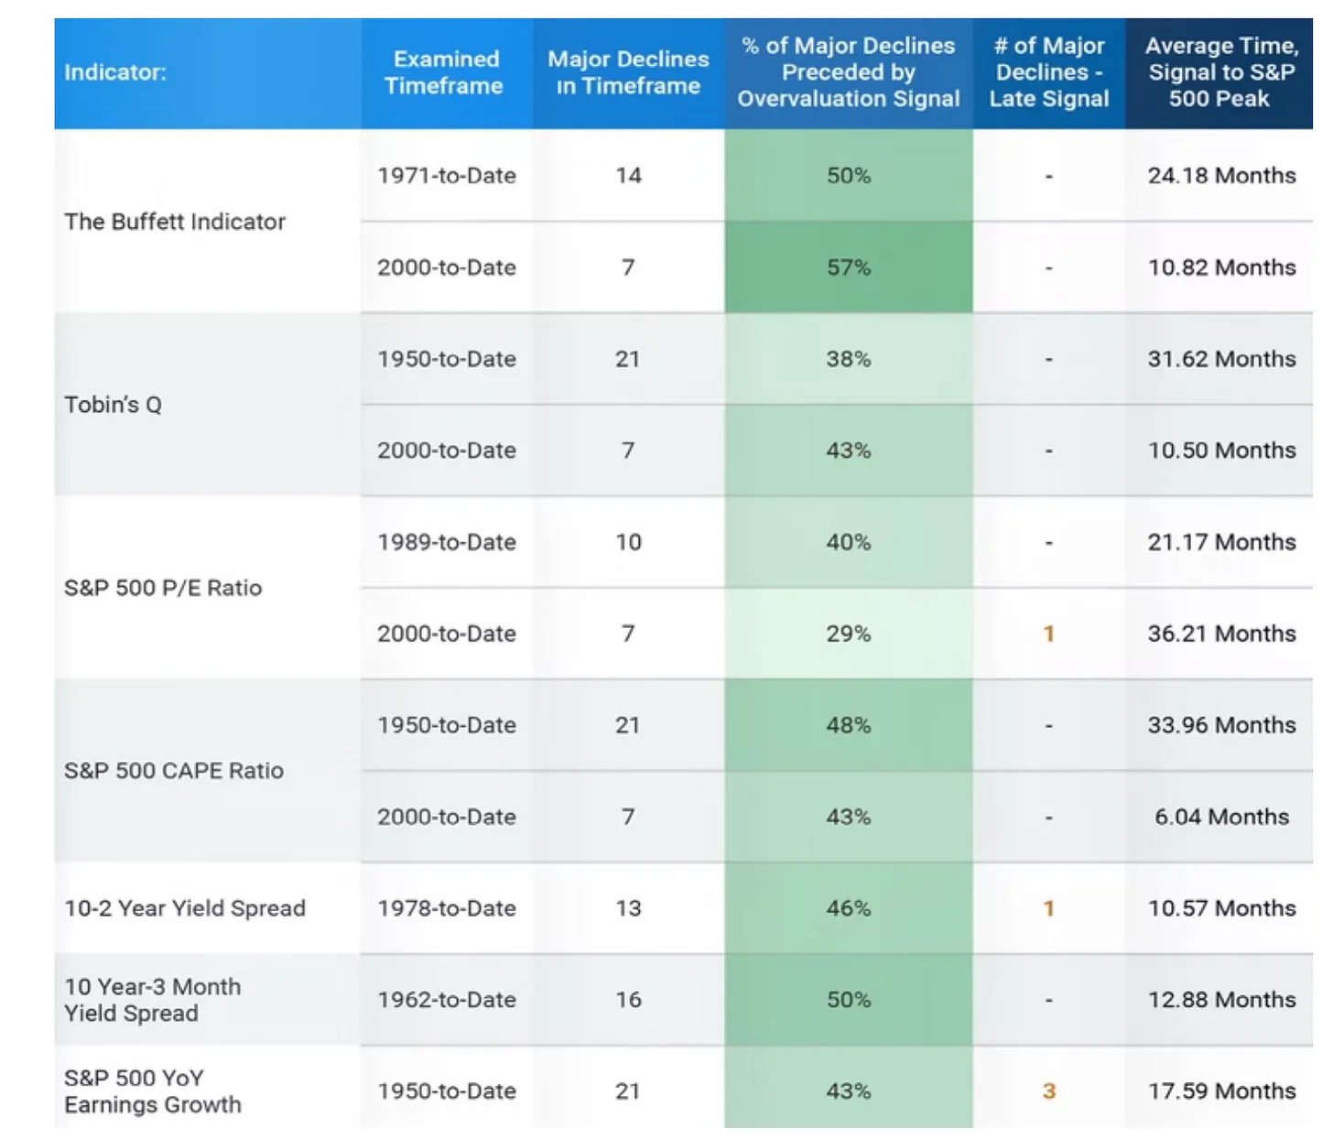Select 10 Year-3 Month Yield Spread label

click(x=153, y=1000)
